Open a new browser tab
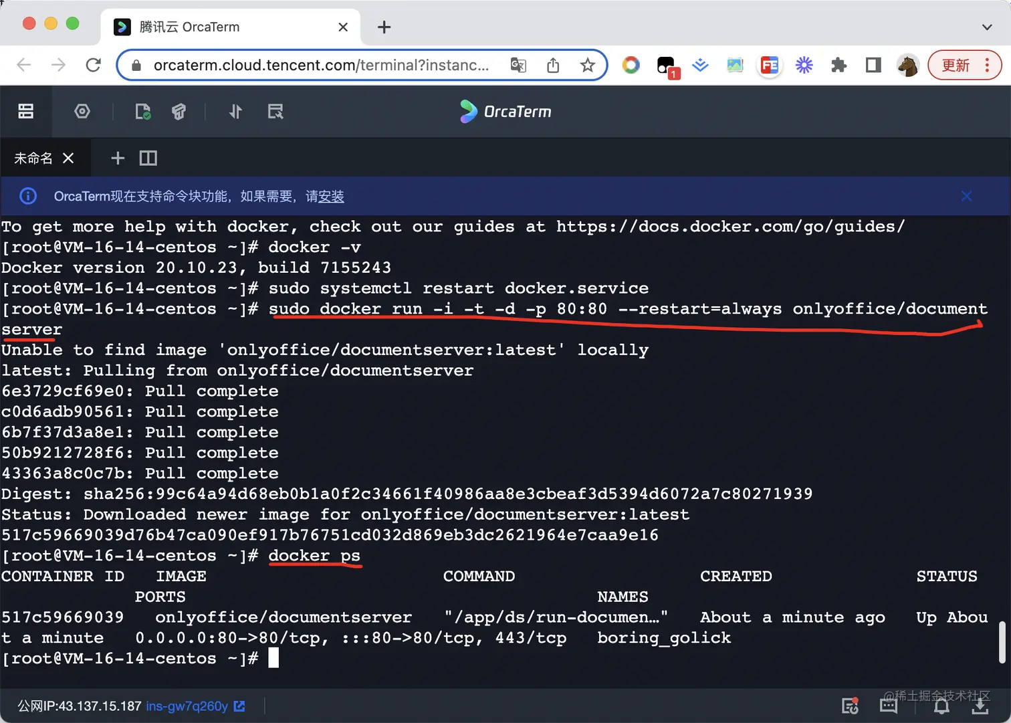Viewport: 1011px width, 723px height. [x=384, y=27]
